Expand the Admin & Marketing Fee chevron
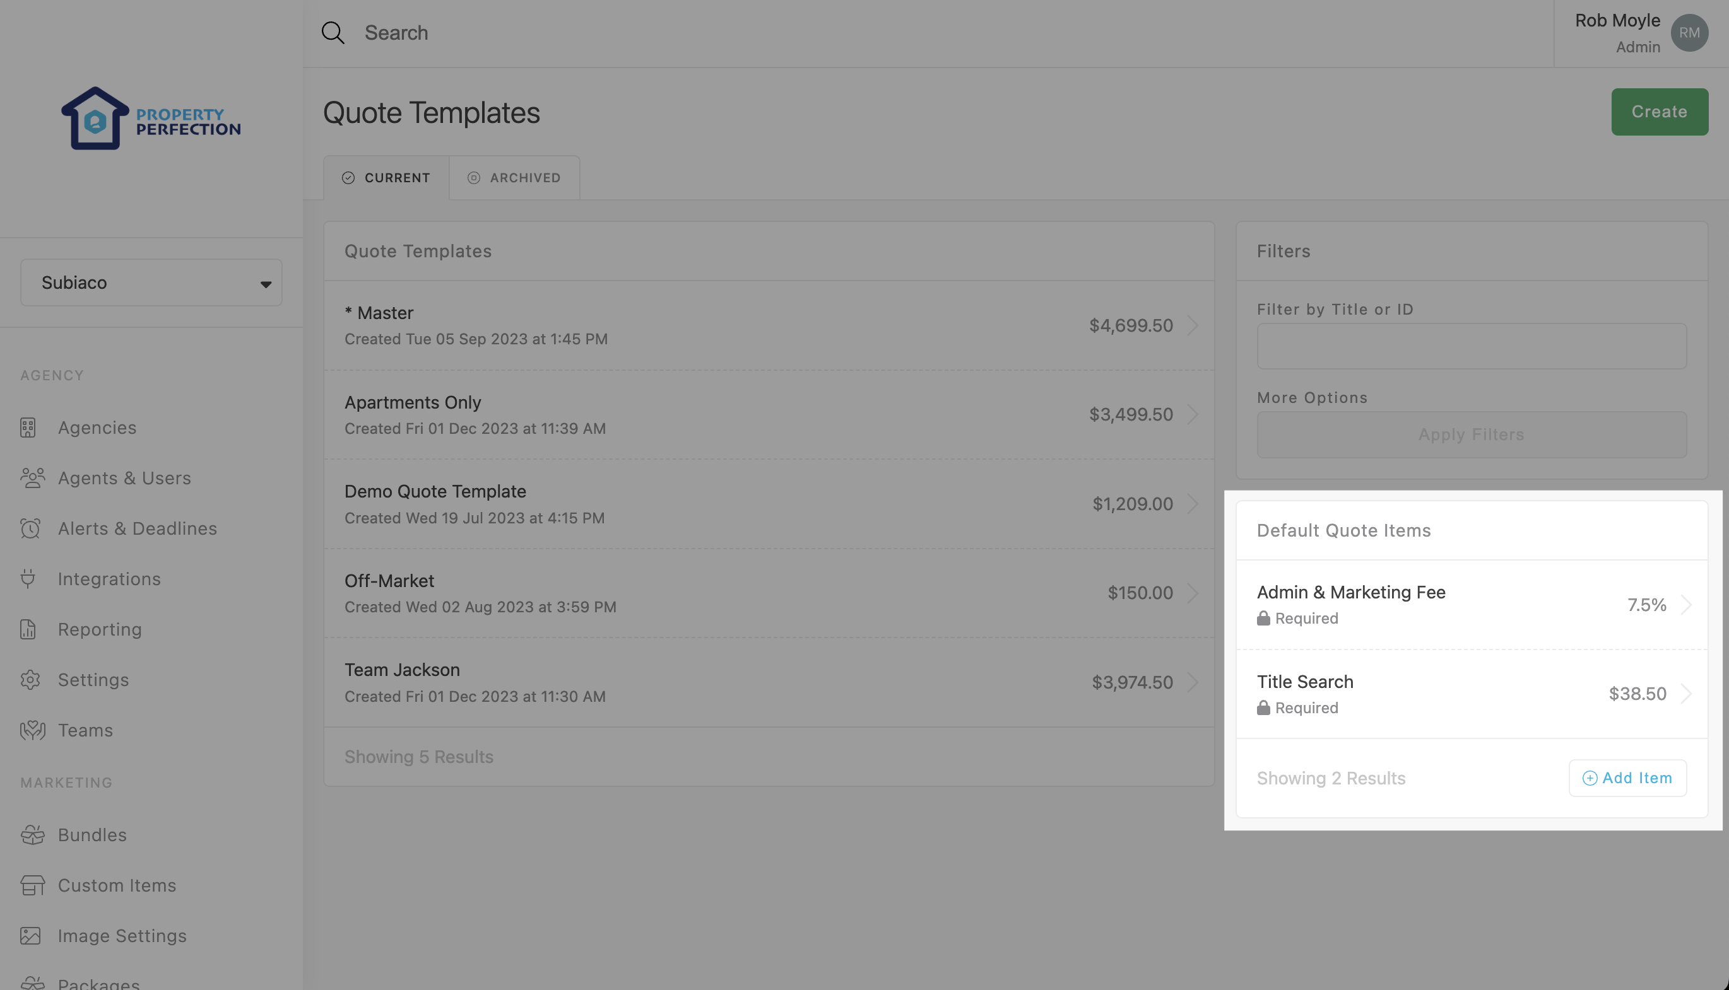The image size is (1729, 990). click(1685, 605)
